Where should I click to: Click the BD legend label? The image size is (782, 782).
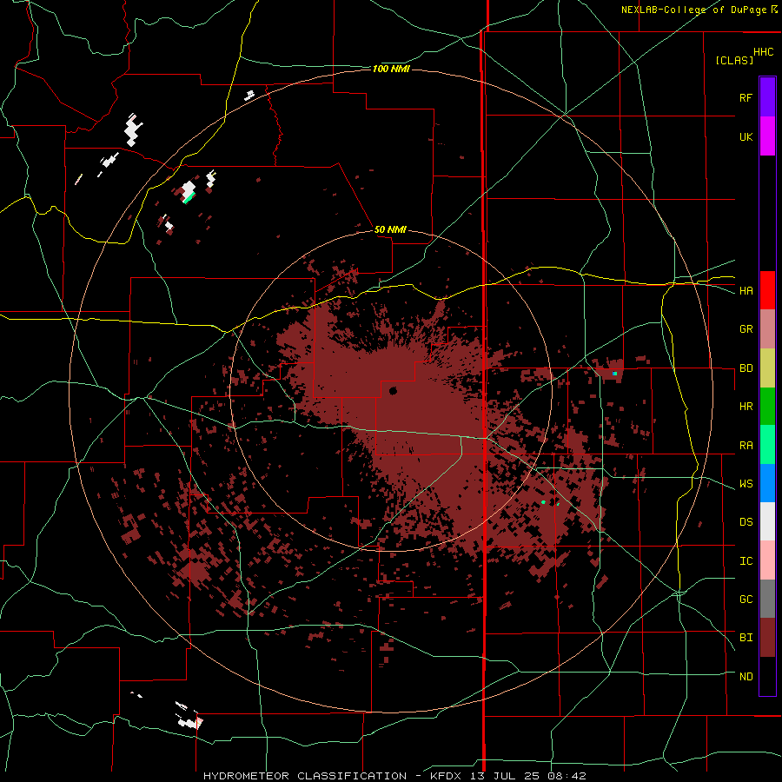click(x=746, y=368)
